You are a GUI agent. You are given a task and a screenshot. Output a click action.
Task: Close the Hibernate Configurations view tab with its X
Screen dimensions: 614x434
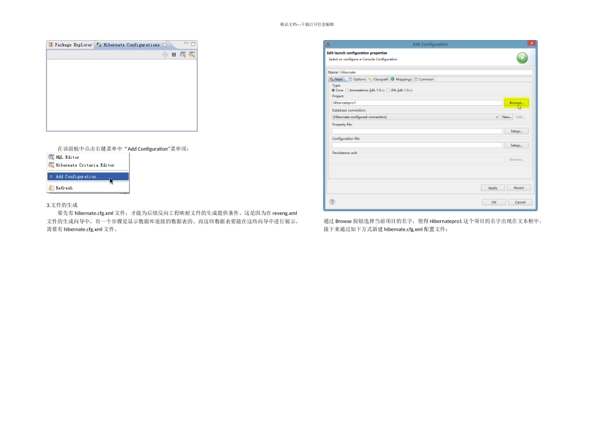coord(165,45)
